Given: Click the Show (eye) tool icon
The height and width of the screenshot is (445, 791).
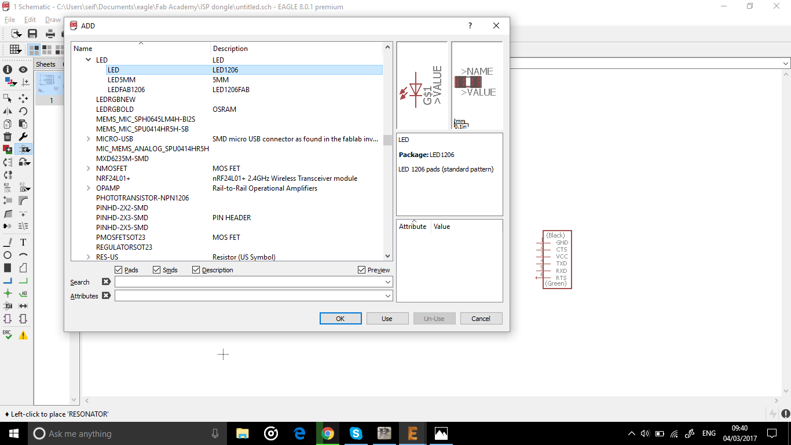Looking at the screenshot, I should coord(23,70).
